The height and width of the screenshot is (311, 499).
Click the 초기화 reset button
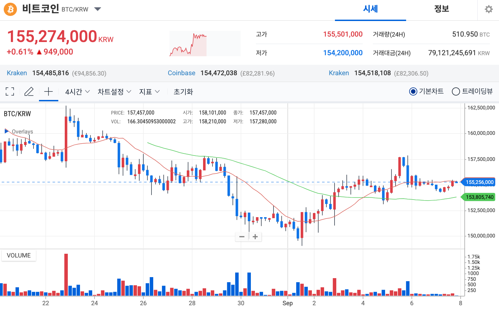click(183, 92)
